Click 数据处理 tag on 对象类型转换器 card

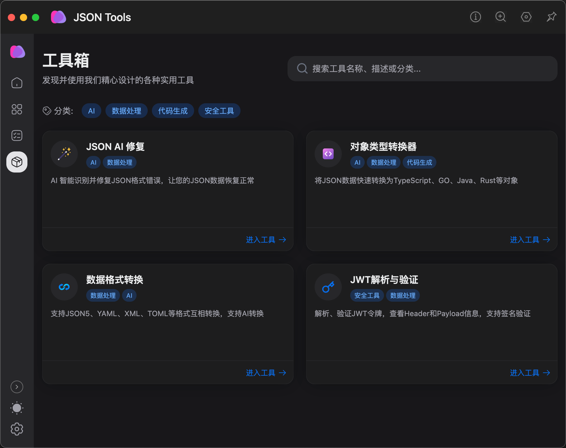[384, 162]
